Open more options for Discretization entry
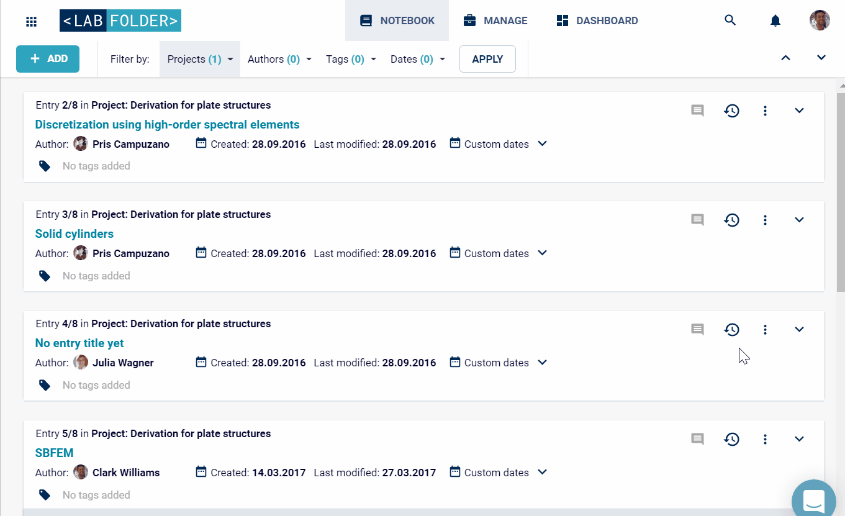This screenshot has height=516, width=845. tap(765, 111)
